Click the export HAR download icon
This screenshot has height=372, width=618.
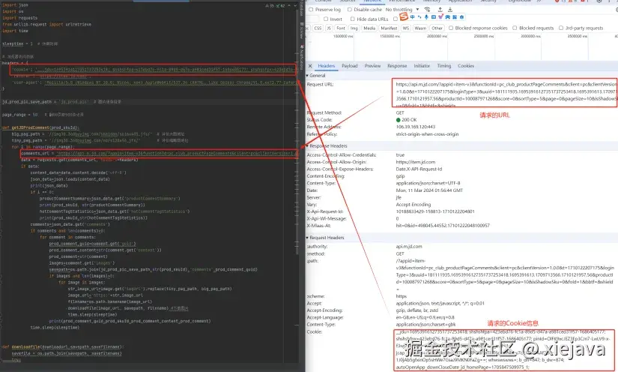click(x=450, y=10)
